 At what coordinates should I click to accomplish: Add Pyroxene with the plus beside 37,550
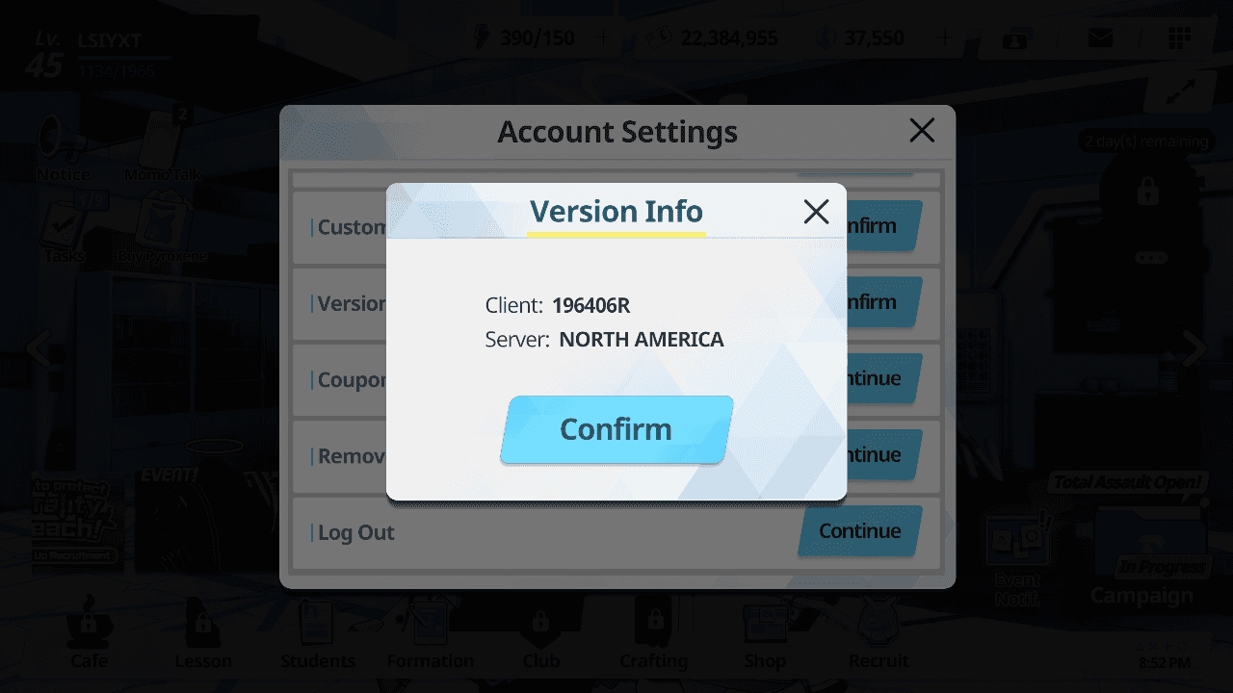[x=944, y=38]
